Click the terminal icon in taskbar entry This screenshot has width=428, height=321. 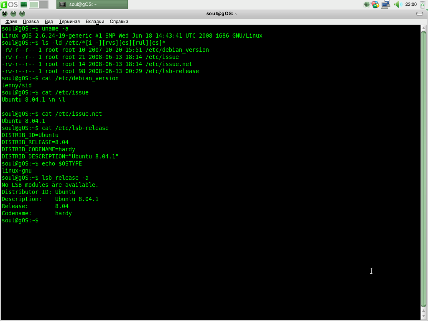63,4
